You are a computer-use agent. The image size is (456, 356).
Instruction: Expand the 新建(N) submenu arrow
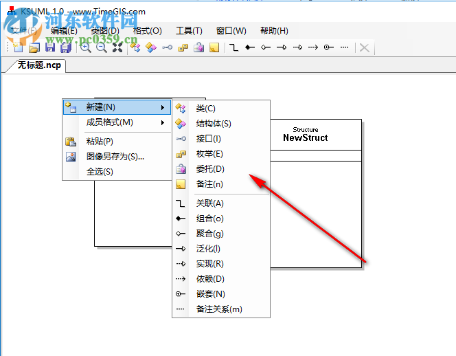[163, 107]
